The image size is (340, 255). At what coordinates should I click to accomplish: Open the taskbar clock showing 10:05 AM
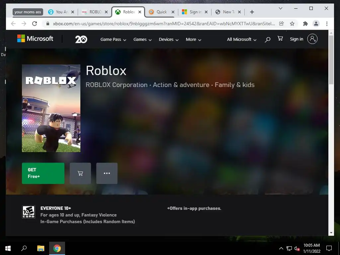coord(311,248)
